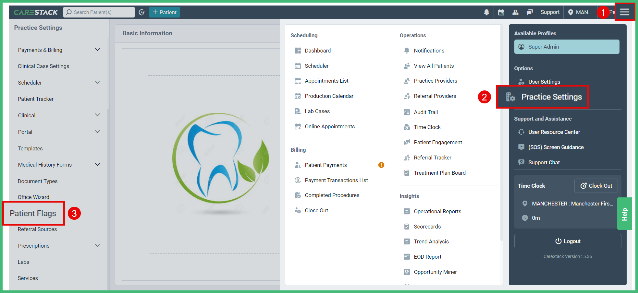
Task: Expand the Medical History Forms section
Action: [x=97, y=164]
